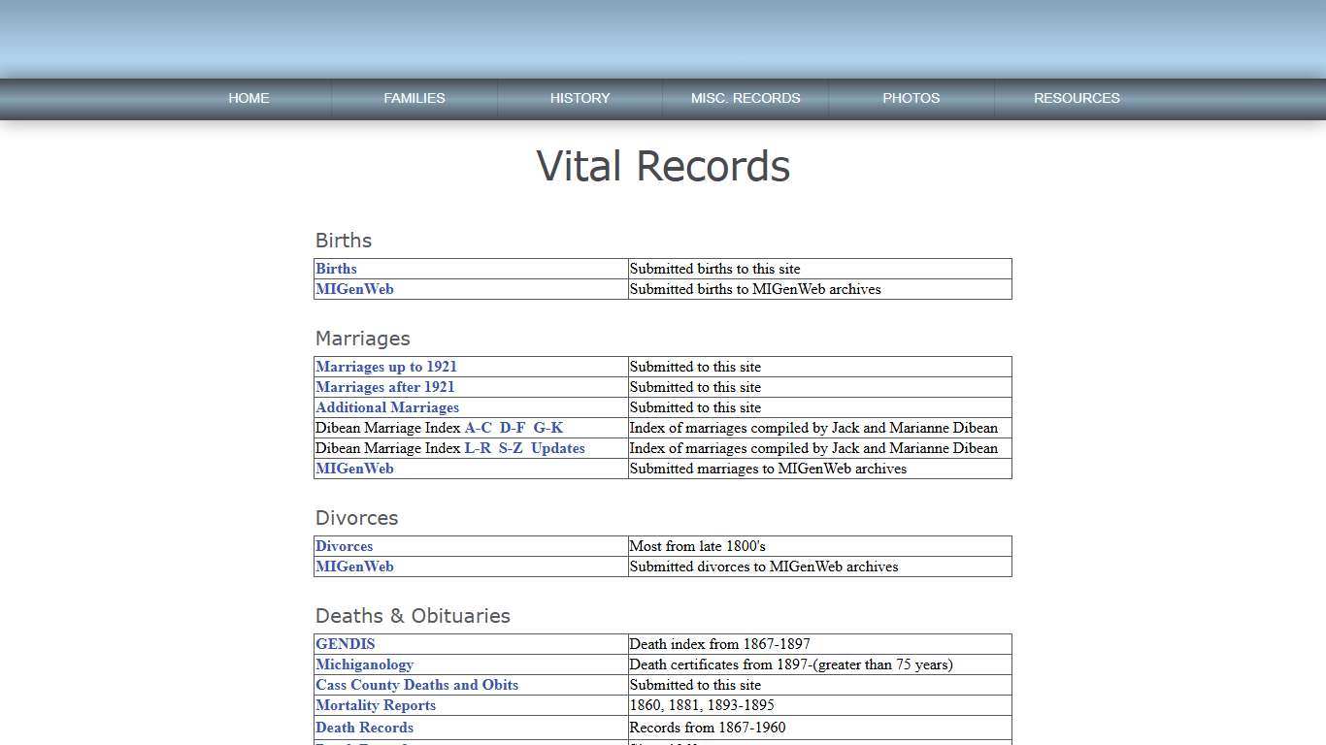Open Dibean Marriage Index S-Z

pos(513,448)
